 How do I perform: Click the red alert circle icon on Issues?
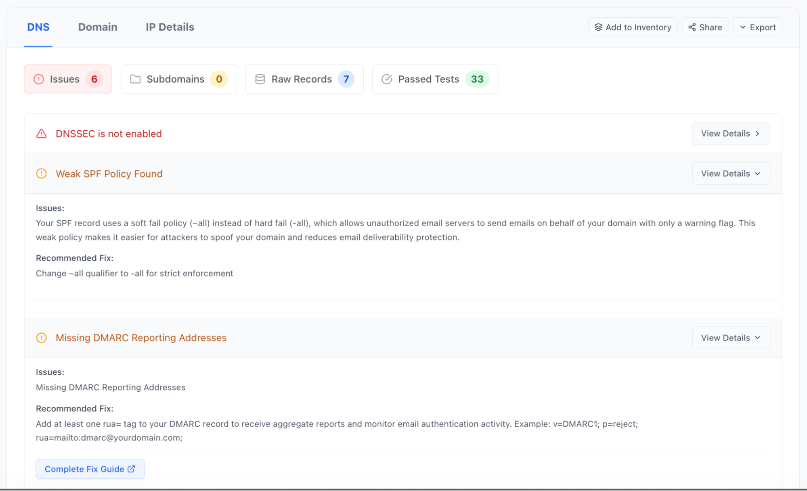pos(39,79)
